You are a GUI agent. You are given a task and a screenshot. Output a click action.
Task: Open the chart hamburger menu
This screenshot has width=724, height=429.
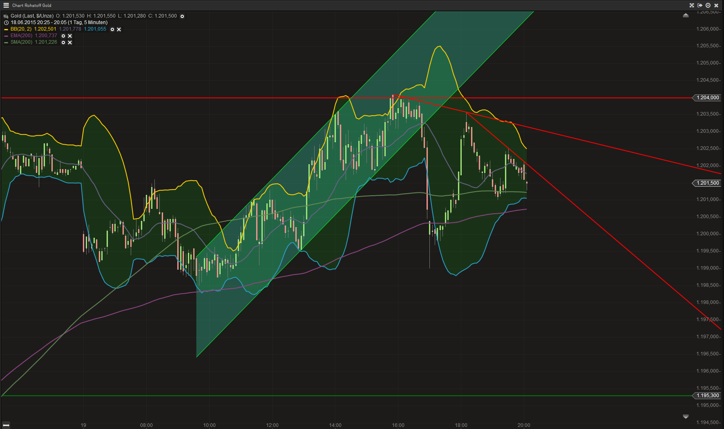pyautogui.click(x=6, y=5)
